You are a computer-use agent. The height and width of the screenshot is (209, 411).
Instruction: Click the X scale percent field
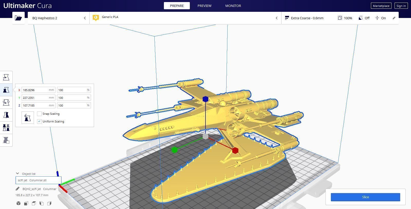[74, 90]
